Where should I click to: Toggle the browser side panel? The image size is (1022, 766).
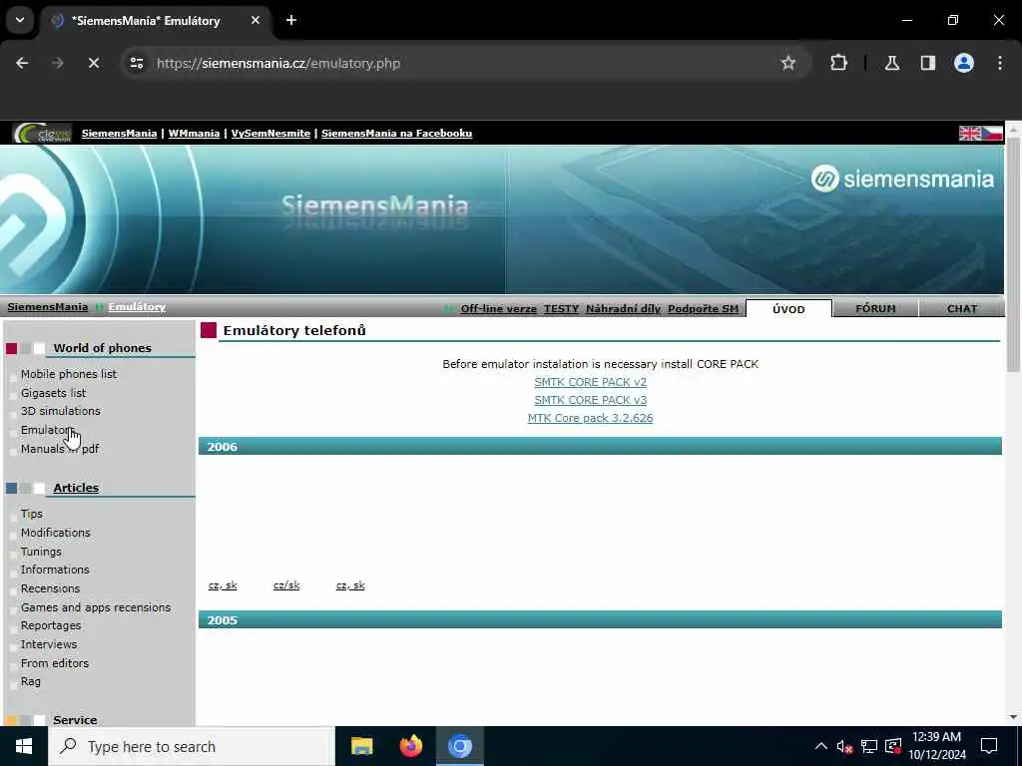927,63
